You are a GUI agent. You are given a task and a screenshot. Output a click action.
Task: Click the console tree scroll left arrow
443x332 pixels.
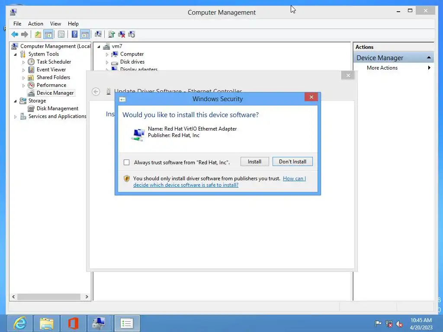(x=13, y=297)
